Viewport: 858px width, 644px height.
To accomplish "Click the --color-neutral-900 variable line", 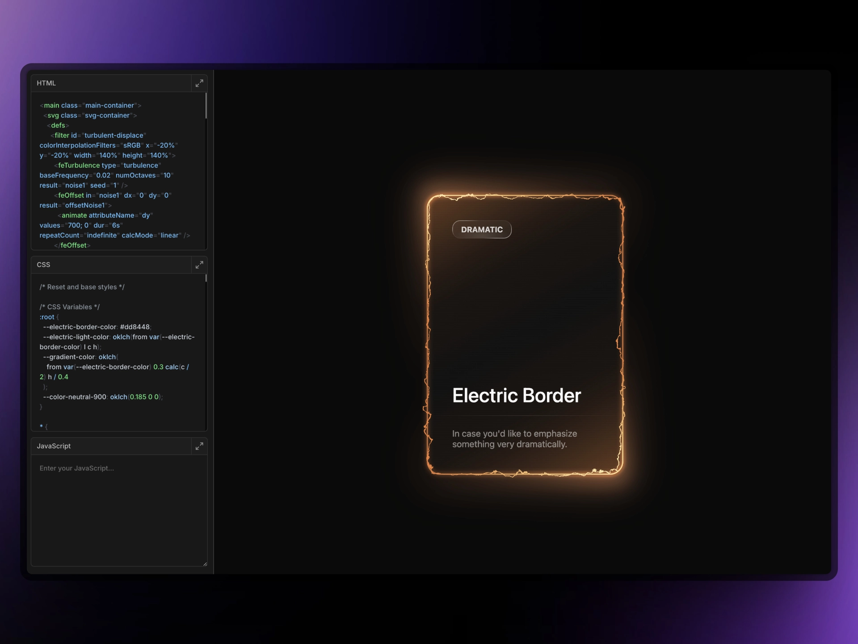I will pyautogui.click(x=75, y=397).
